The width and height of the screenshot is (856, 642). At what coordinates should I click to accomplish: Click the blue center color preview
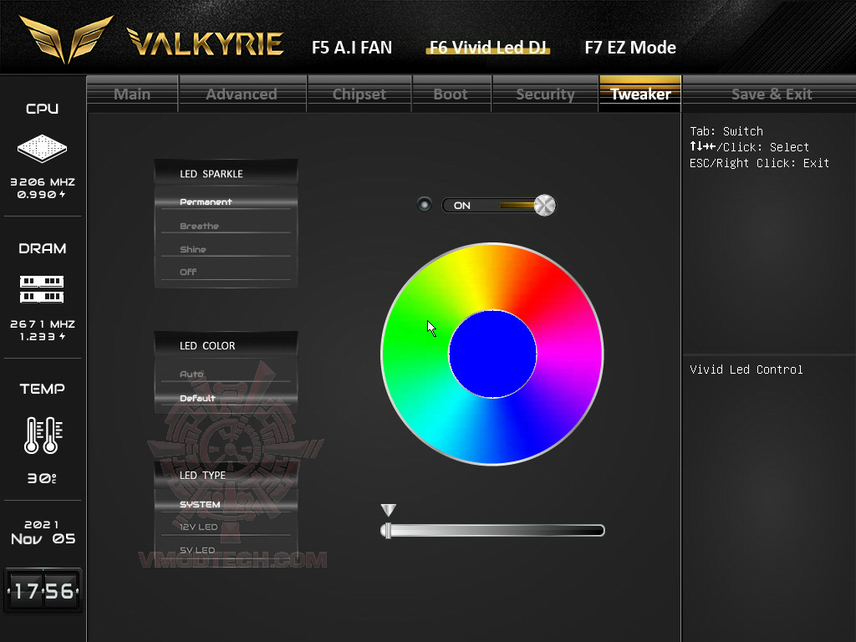tap(492, 354)
